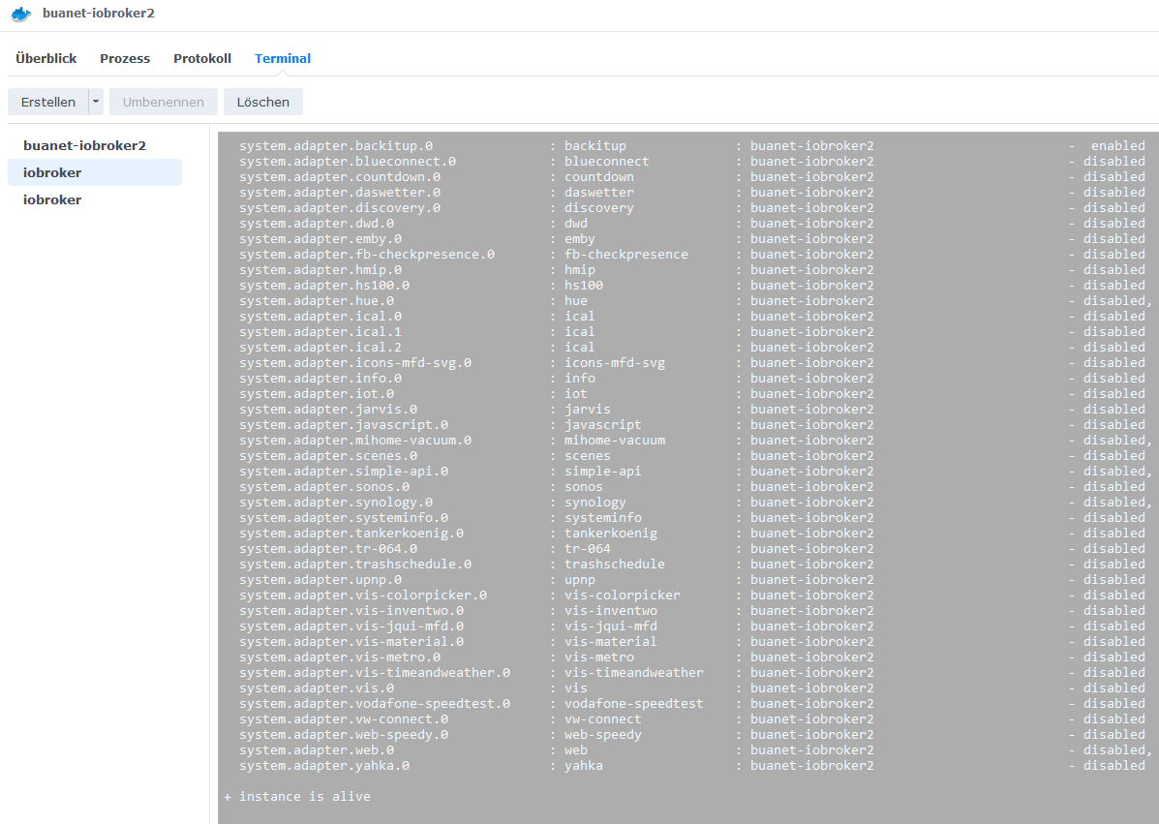Click the window title buanet-iobroker2

coord(99,14)
